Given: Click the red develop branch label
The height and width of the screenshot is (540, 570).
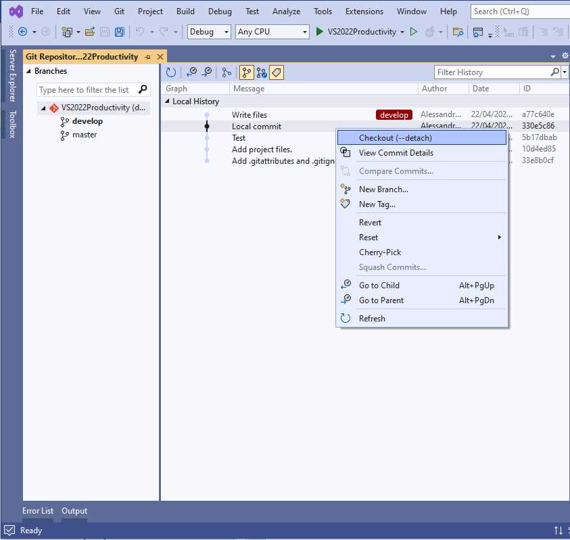Looking at the screenshot, I should (394, 115).
